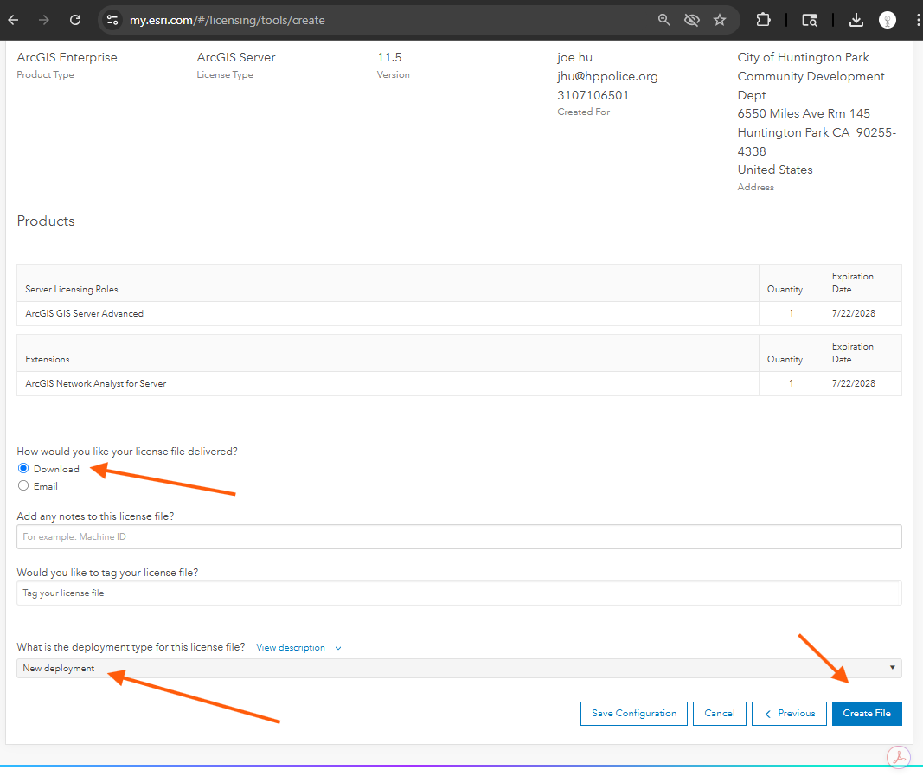Image resolution: width=923 pixels, height=776 pixels.
Task: Open the site information icon in address bar
Action: point(112,20)
